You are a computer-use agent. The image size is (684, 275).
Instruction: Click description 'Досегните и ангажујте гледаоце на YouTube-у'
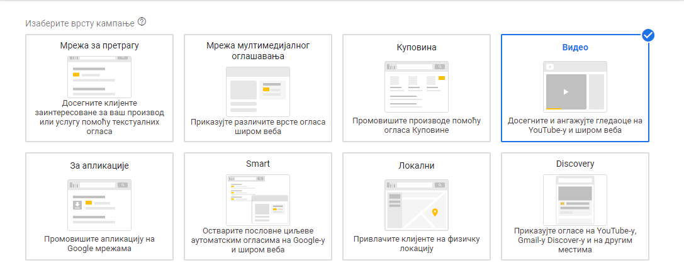(575, 125)
